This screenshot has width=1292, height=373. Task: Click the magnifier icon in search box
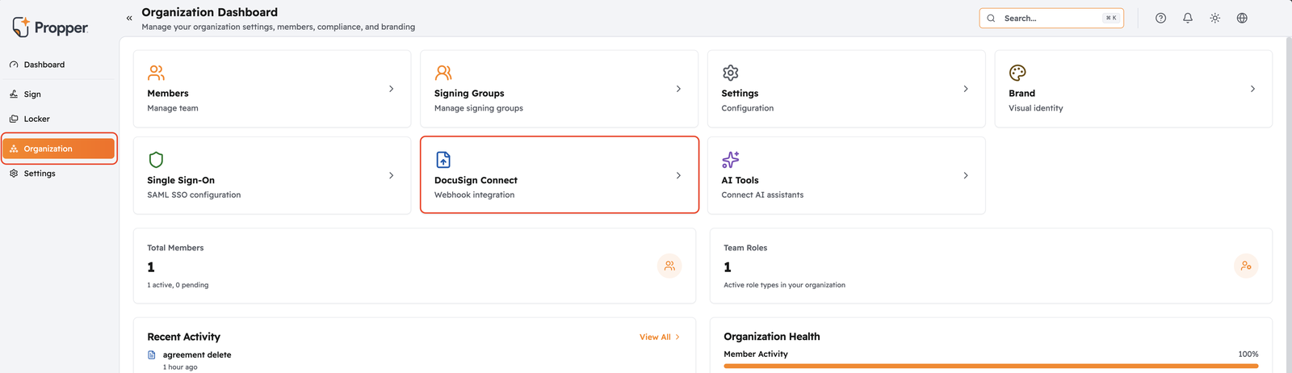tap(991, 18)
